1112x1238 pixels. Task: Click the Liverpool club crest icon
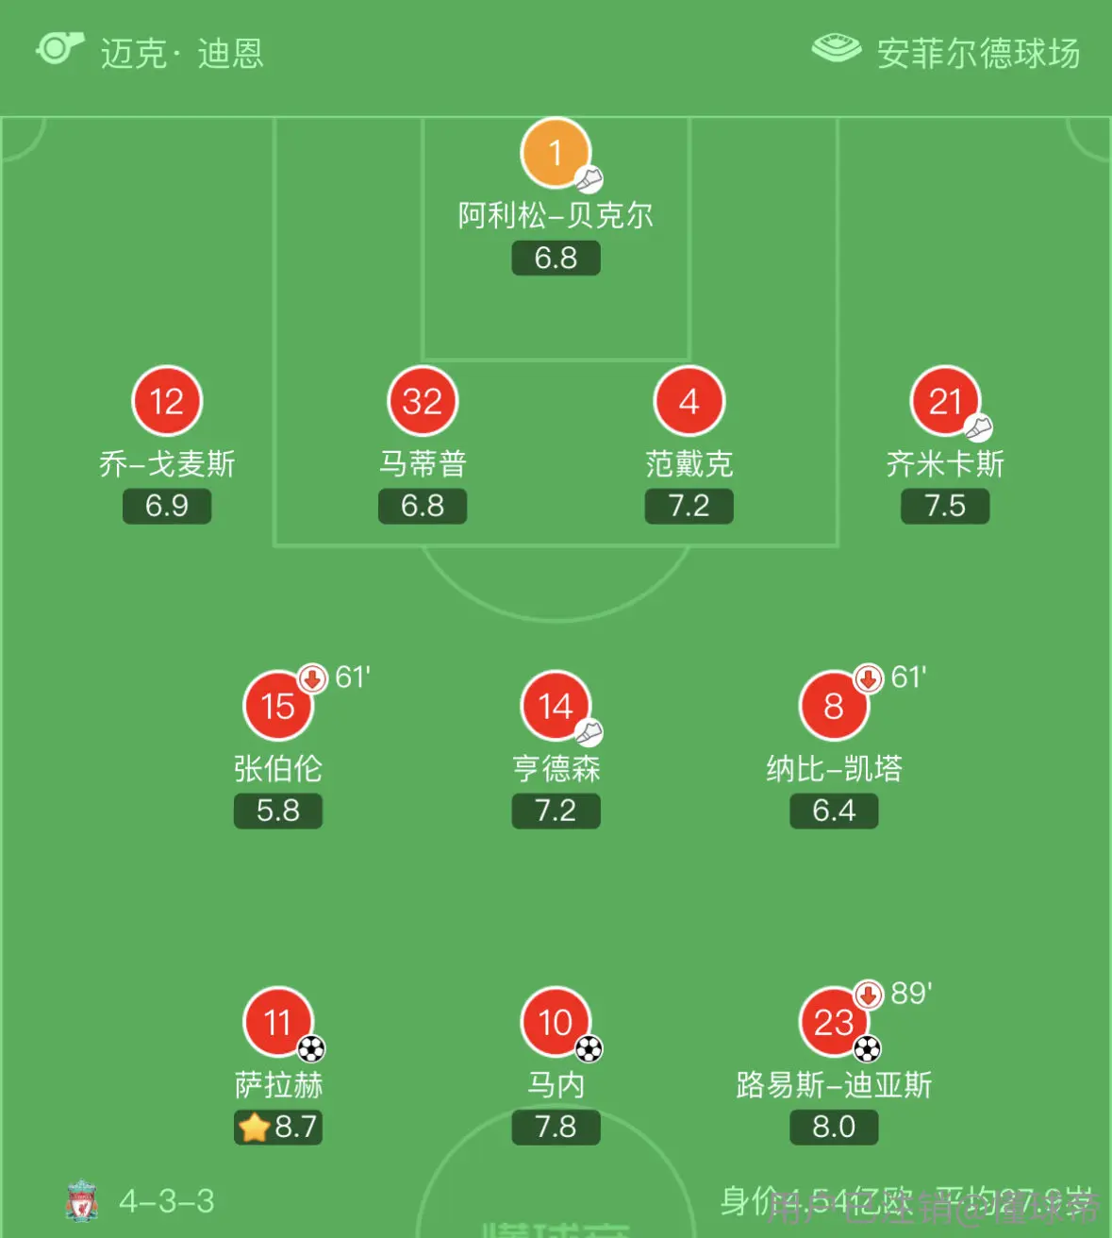tap(82, 1201)
